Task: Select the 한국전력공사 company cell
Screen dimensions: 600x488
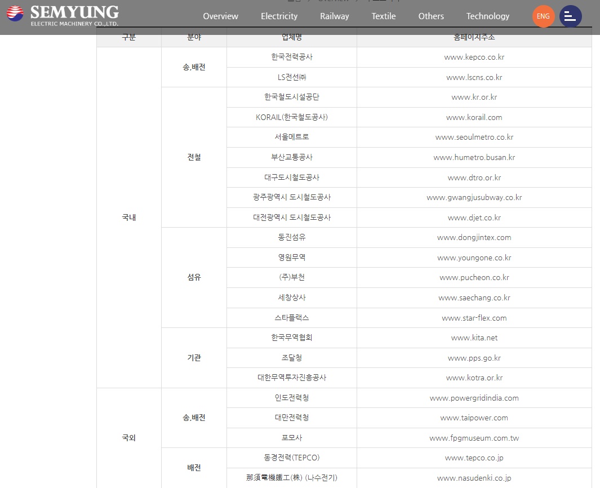Action: coord(292,57)
